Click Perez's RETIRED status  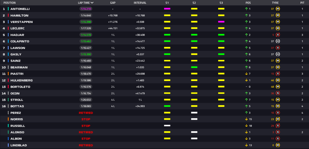(86, 113)
